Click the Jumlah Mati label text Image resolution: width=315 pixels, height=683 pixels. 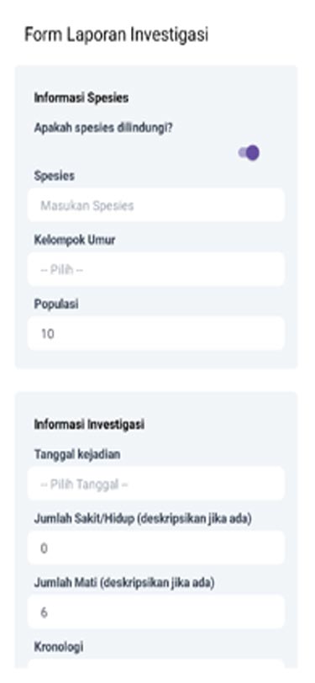coord(124,583)
